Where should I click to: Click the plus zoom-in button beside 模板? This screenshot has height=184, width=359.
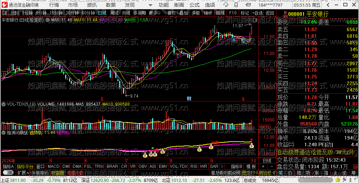pos(263,167)
